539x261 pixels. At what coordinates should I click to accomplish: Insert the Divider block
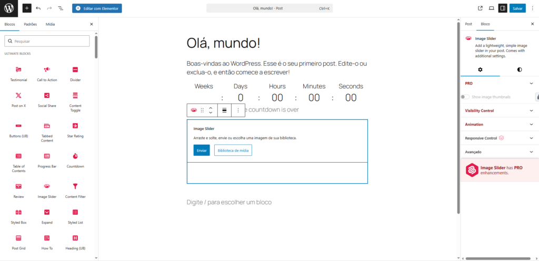[x=75, y=74]
